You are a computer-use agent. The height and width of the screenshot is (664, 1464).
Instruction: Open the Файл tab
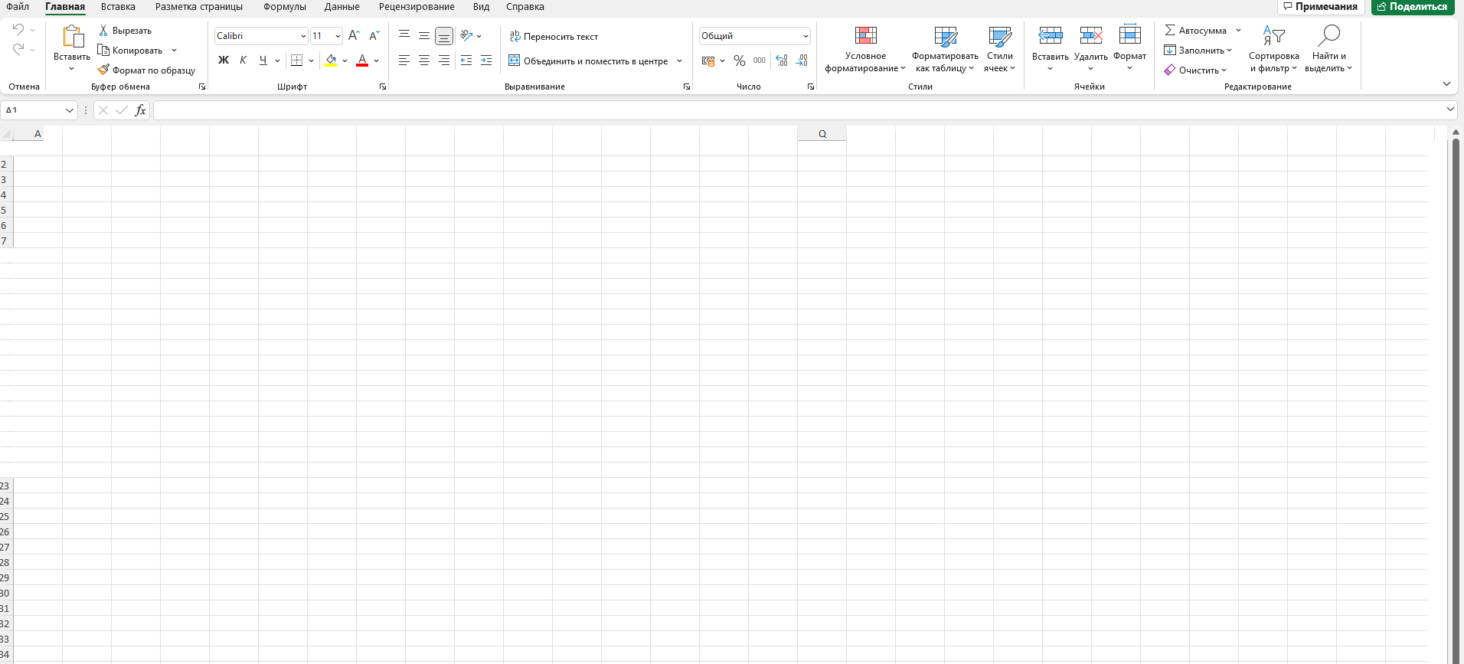[18, 7]
